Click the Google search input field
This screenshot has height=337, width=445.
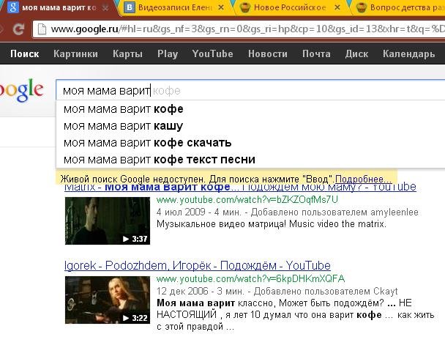pos(250,90)
